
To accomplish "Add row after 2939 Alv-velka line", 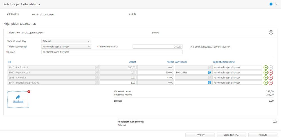I will [266, 77].
